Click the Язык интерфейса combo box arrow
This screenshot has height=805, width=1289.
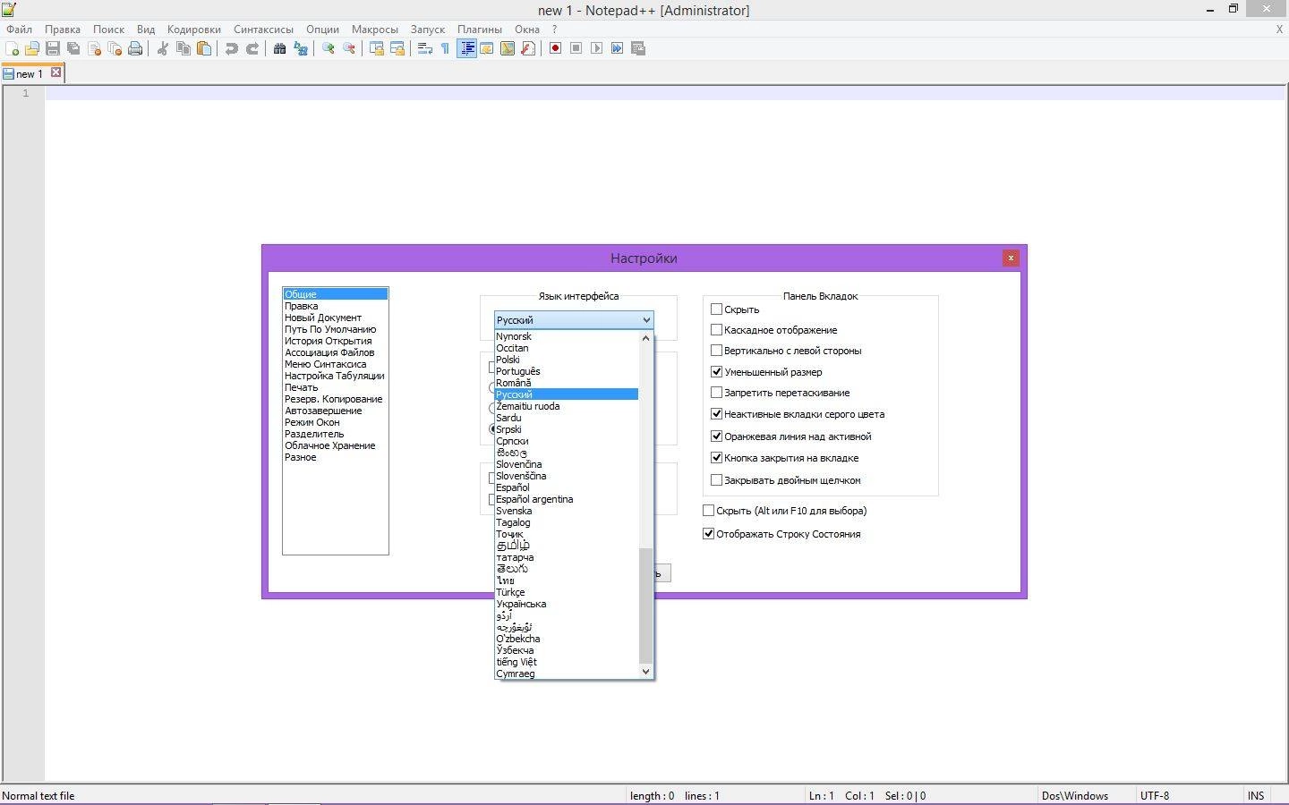[x=646, y=320]
